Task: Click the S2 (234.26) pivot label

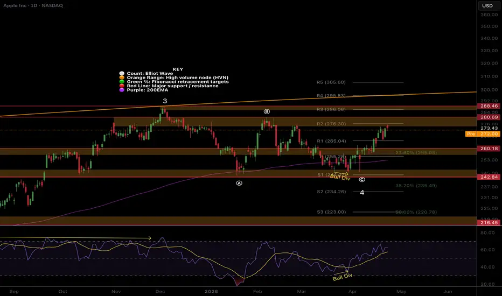Action: [331, 192]
